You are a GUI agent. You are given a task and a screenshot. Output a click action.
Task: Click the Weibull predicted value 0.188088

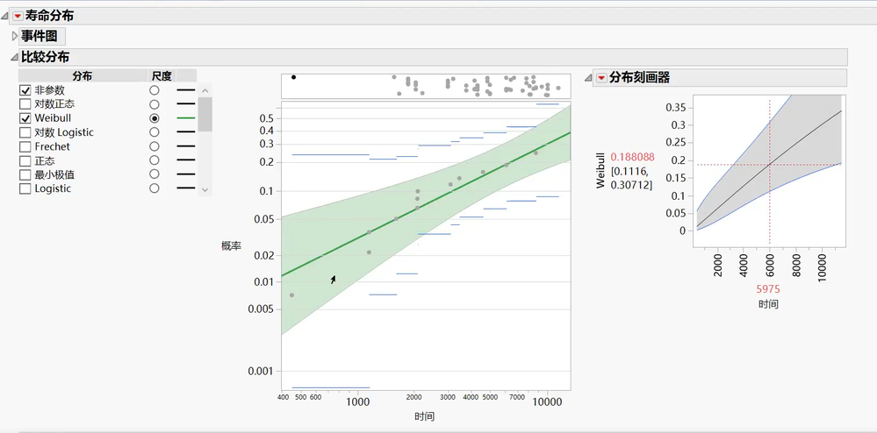coord(633,158)
